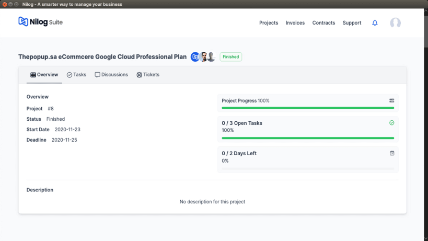This screenshot has width=428, height=241.
Task: Click the Nilog Suite logo
Action: click(x=40, y=22)
